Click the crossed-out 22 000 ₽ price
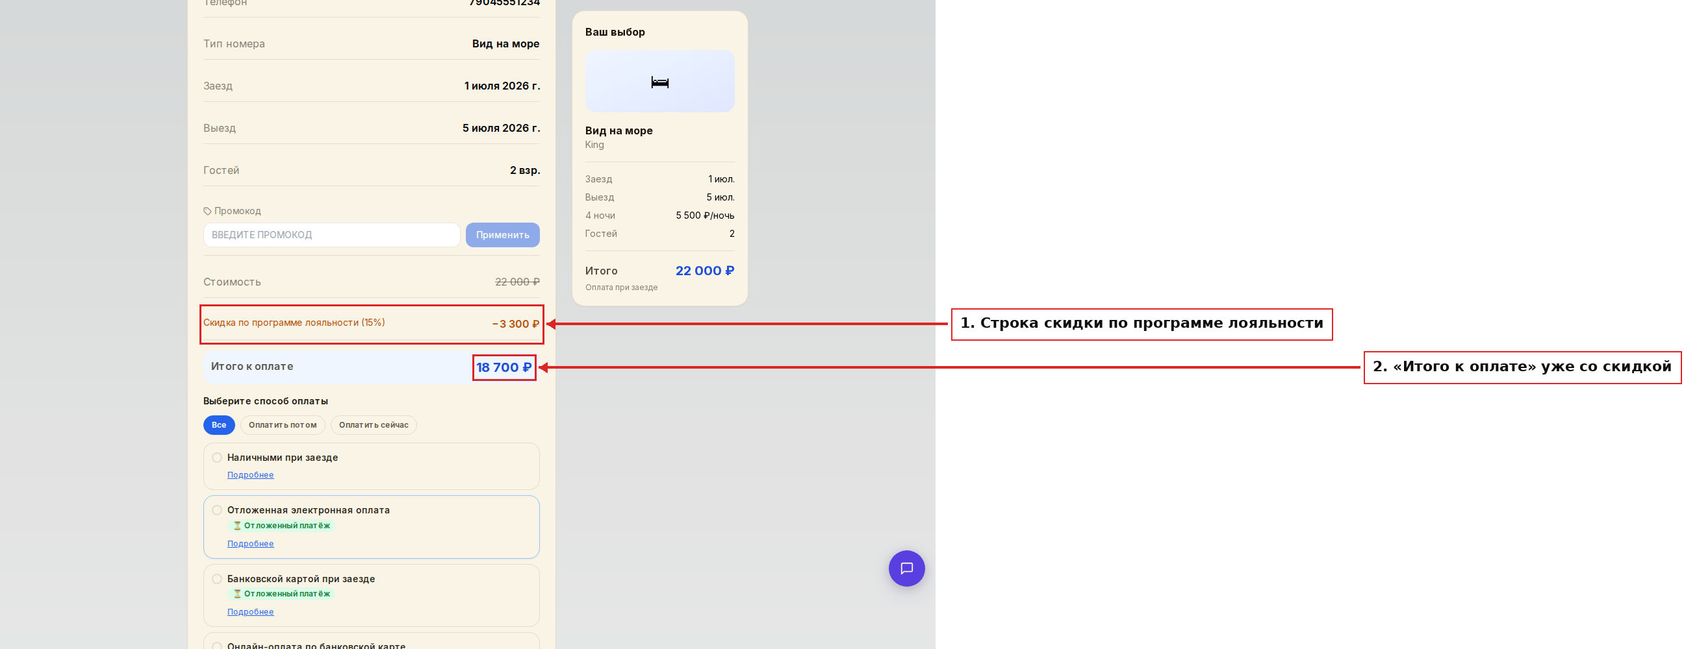Viewport: 1697px width, 649px height. [x=517, y=282]
